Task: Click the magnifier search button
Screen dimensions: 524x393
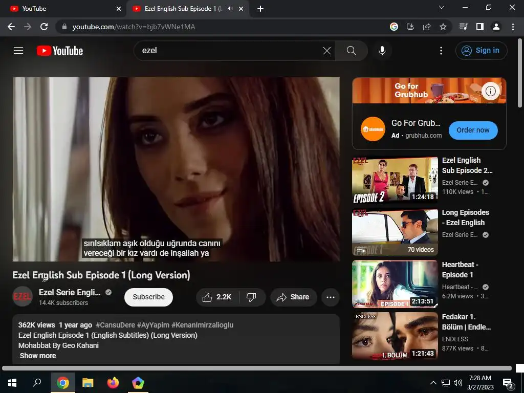Action: [351, 51]
